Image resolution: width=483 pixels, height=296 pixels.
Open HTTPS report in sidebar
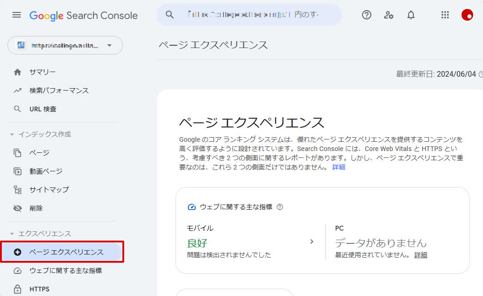(x=39, y=289)
